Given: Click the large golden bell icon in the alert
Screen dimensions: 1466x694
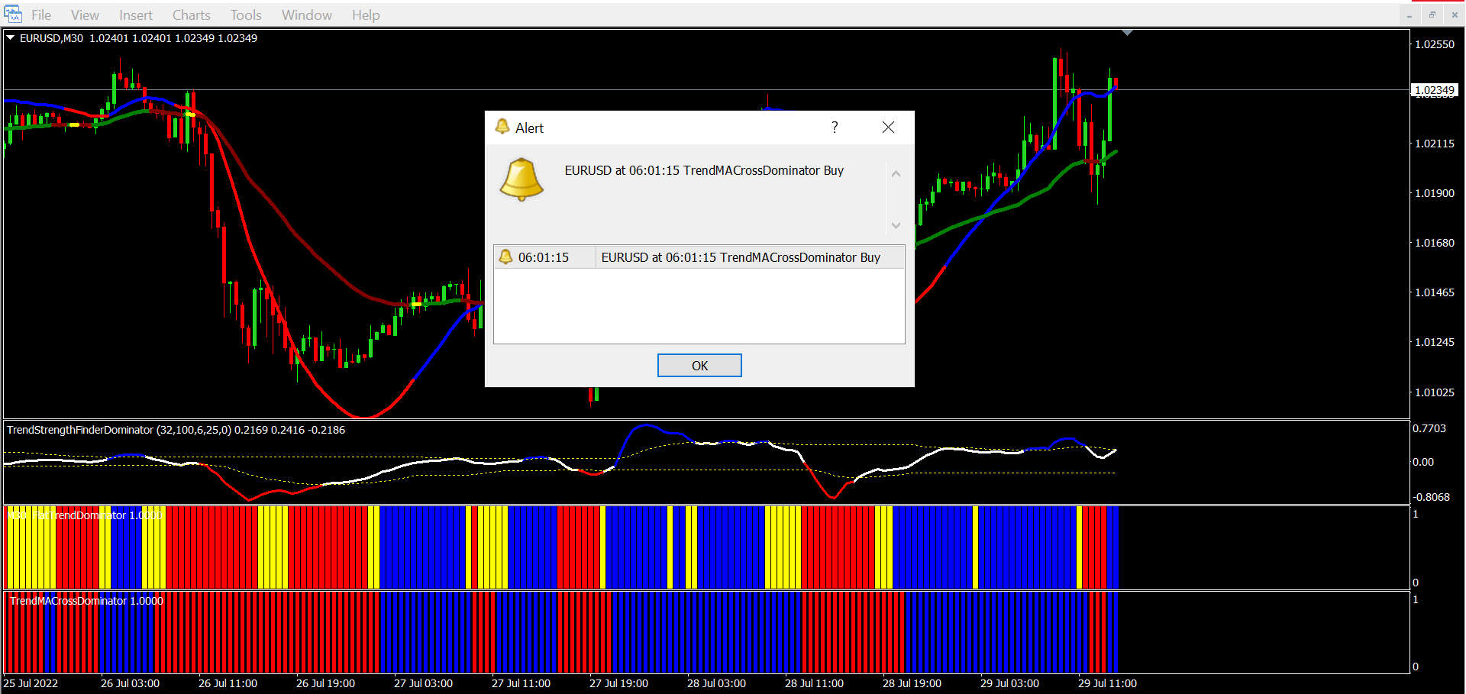Looking at the screenshot, I should click(521, 179).
